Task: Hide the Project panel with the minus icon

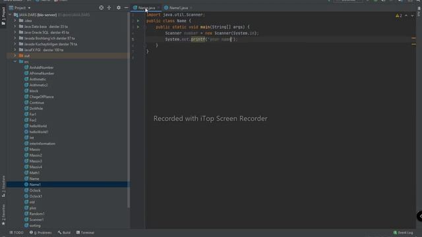Action: point(126,8)
